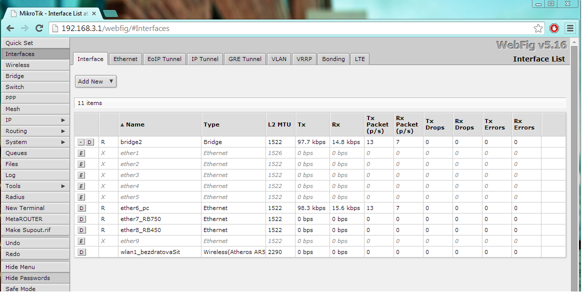The image size is (582, 293).
Task: Open the VLAN tab
Action: click(x=279, y=58)
